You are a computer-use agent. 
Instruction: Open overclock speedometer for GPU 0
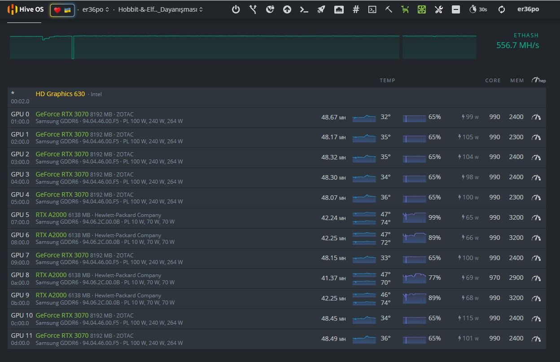(x=536, y=117)
